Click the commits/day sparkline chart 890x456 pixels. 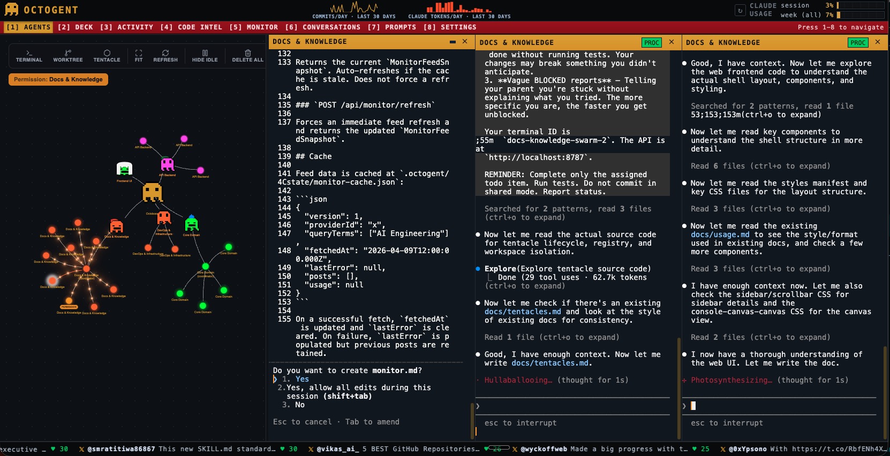(354, 7)
